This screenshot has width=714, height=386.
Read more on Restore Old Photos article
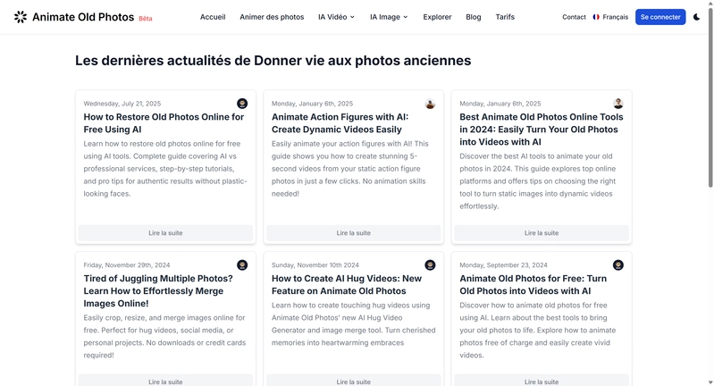[x=165, y=232]
